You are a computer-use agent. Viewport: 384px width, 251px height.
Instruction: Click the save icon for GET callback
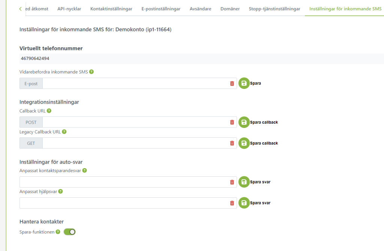pyautogui.click(x=244, y=143)
